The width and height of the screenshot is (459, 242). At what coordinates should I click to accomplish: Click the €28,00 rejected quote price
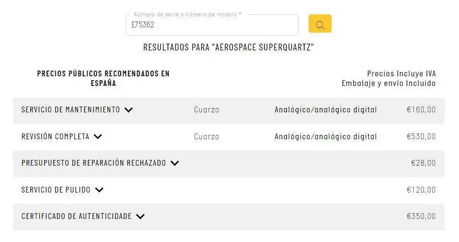[x=423, y=163]
